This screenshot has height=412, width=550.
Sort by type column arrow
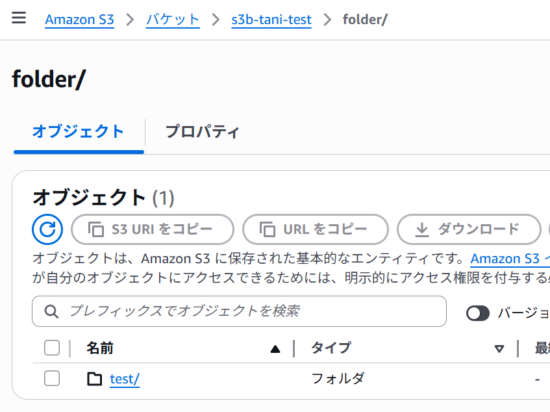tap(499, 349)
